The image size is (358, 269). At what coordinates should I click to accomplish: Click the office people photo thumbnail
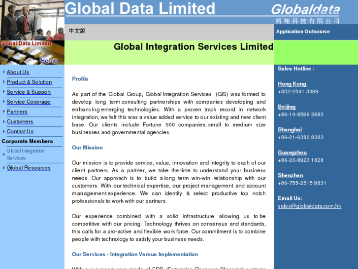pyautogui.click(x=32, y=20)
